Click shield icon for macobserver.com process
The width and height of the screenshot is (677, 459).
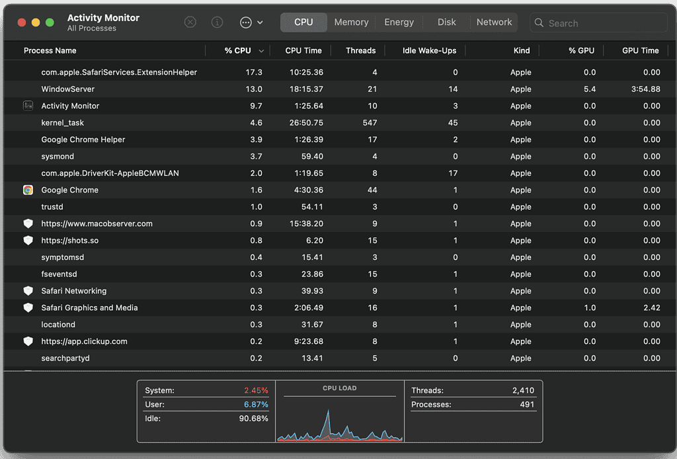coord(28,224)
